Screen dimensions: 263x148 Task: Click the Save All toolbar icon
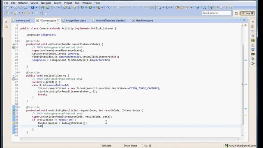[21, 7]
